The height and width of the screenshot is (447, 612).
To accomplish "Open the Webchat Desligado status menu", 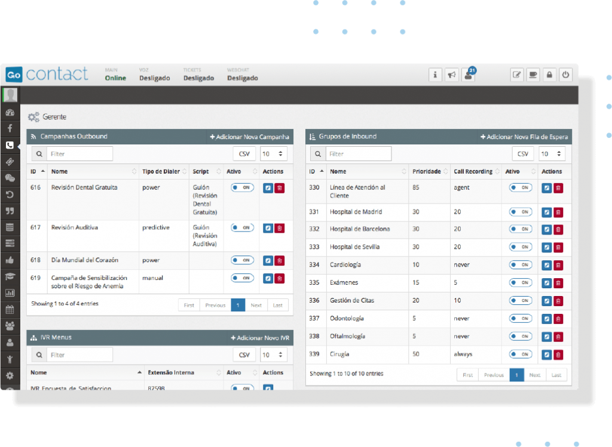I will coord(243,75).
